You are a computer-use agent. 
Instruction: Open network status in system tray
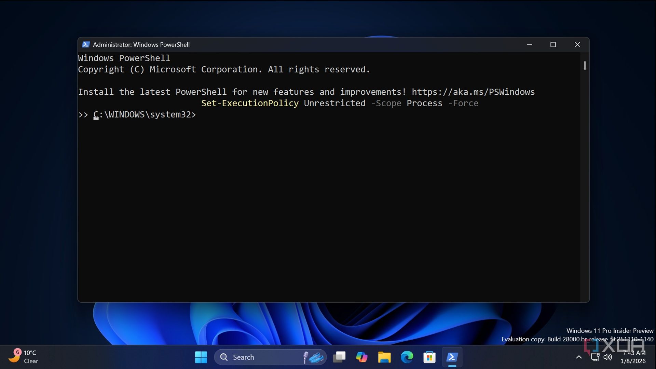click(595, 357)
